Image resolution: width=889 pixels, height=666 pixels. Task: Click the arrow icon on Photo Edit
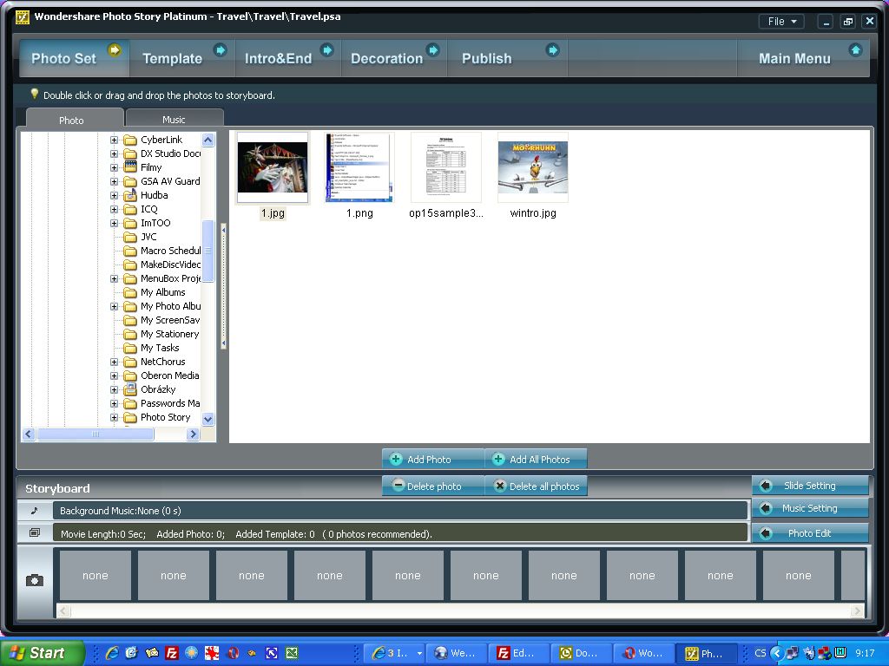766,533
